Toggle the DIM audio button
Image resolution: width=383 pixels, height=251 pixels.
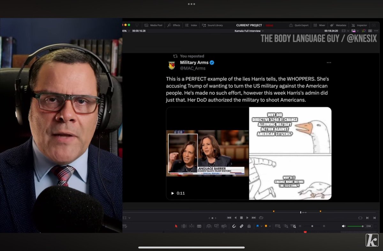(369, 226)
